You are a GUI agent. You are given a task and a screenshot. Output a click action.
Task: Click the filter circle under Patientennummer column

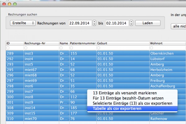(72, 48)
